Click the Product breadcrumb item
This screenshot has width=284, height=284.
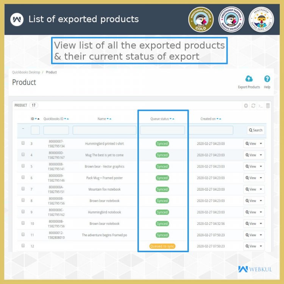coord(51,72)
